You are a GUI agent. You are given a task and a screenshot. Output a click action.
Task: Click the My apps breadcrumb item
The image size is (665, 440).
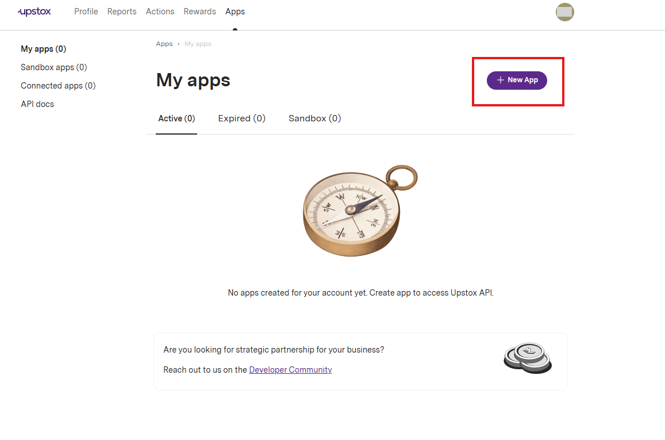198,44
